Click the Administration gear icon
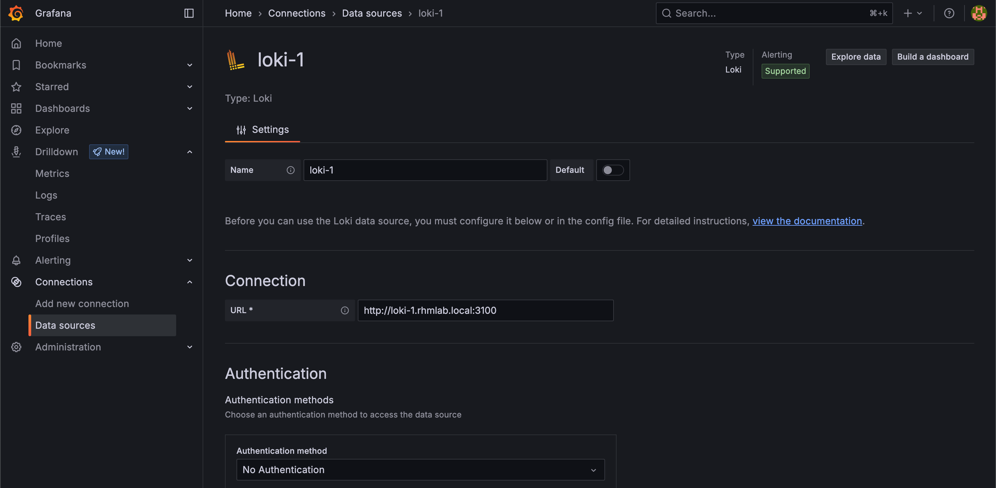Screen dimensions: 996x488 tap(16, 347)
